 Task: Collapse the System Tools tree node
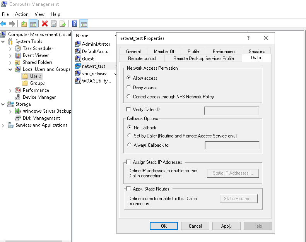3,41
